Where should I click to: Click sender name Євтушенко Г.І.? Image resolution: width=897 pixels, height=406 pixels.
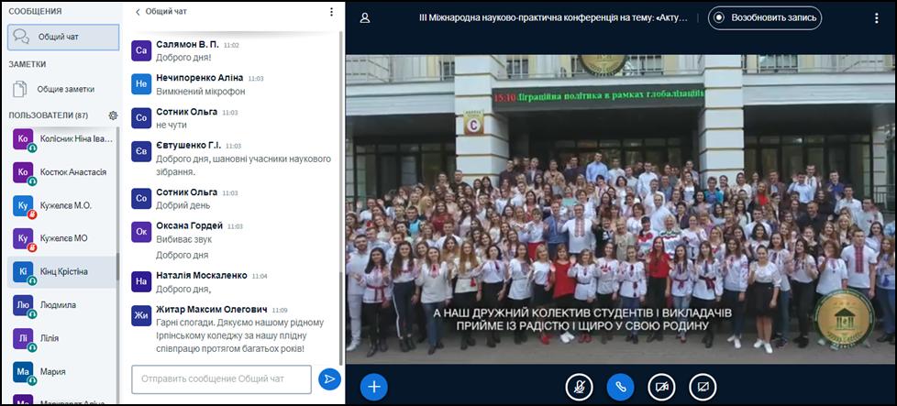click(x=188, y=145)
